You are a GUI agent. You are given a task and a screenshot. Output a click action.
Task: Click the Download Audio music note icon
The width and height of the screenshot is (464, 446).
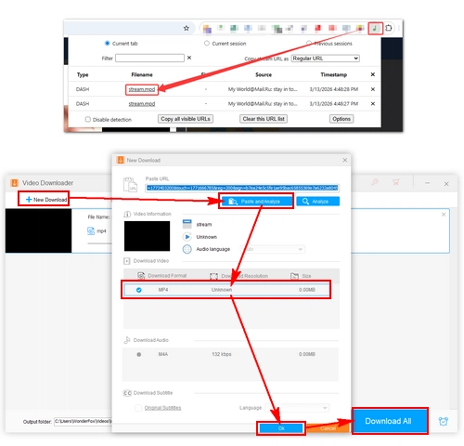click(x=127, y=340)
